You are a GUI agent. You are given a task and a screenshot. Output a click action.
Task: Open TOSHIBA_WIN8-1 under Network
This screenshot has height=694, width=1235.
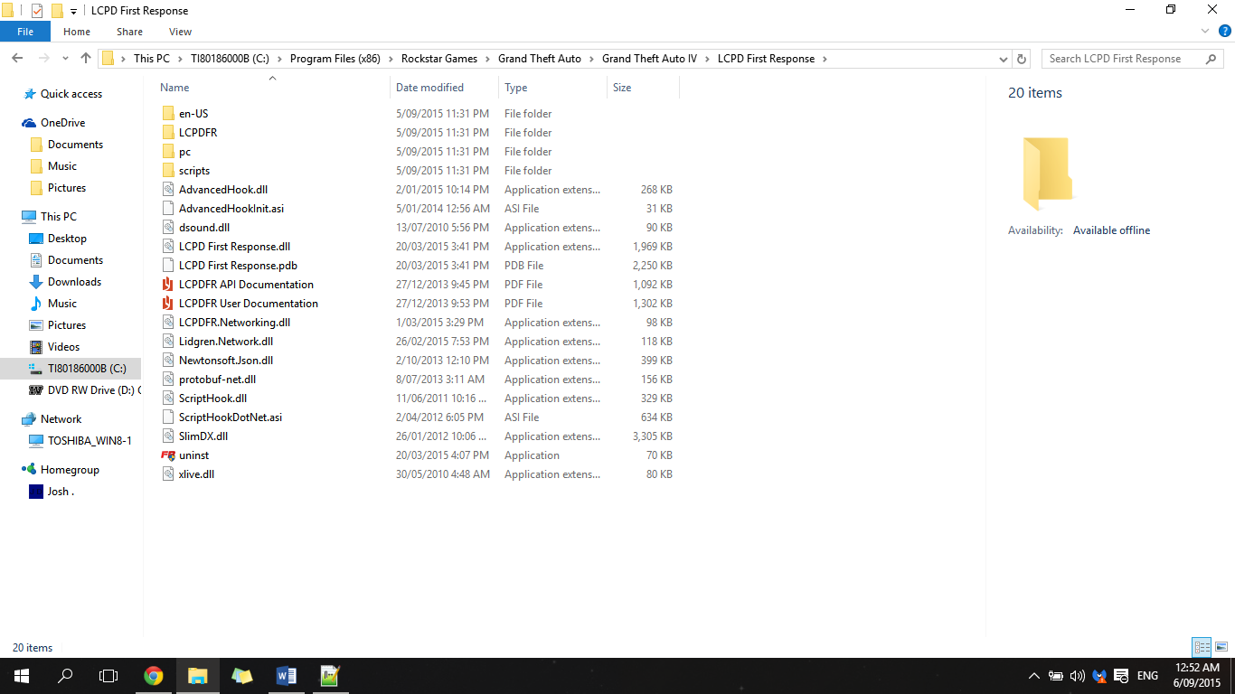pos(90,441)
